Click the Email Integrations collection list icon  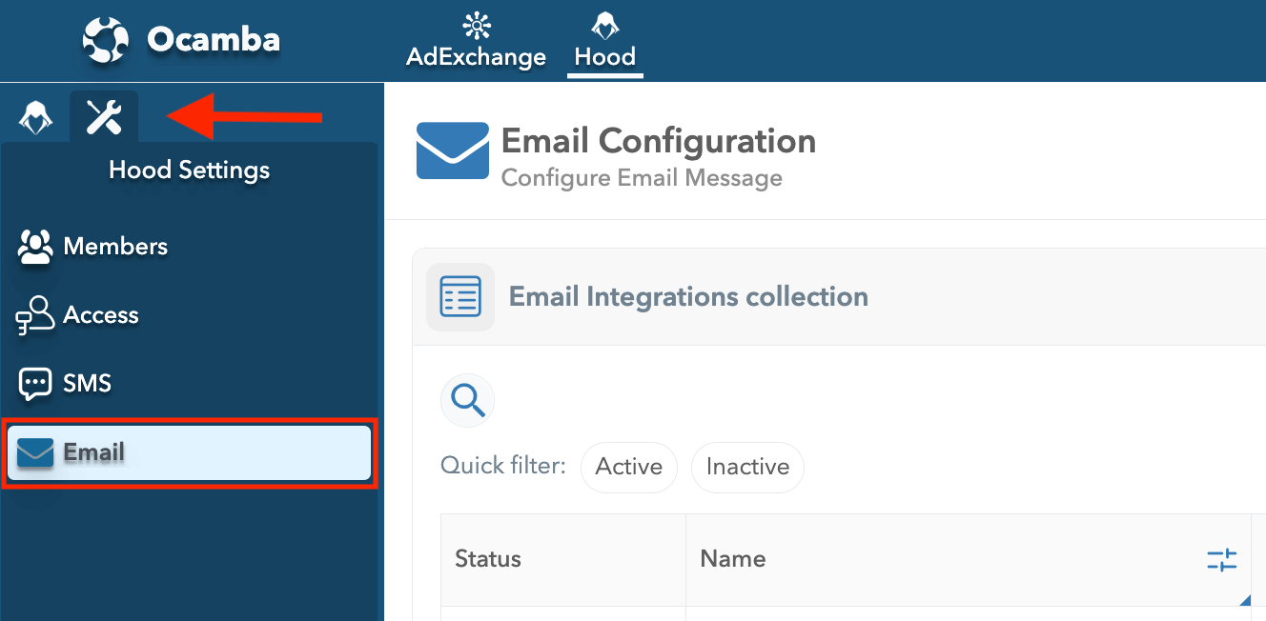(460, 297)
